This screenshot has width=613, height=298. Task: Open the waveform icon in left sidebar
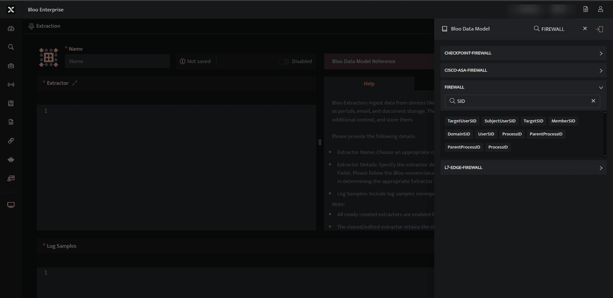11,160
